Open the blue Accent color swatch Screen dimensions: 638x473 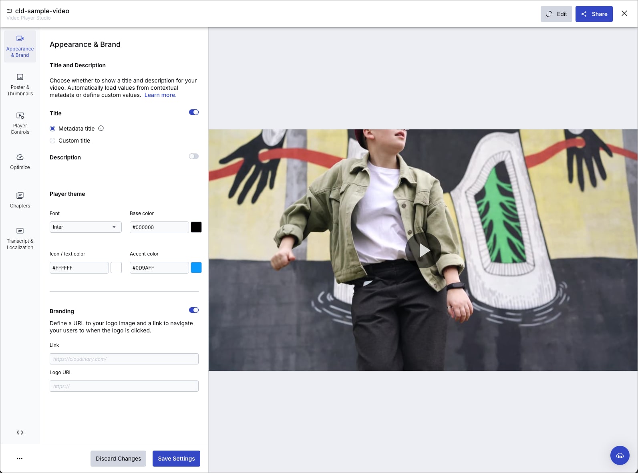point(196,268)
